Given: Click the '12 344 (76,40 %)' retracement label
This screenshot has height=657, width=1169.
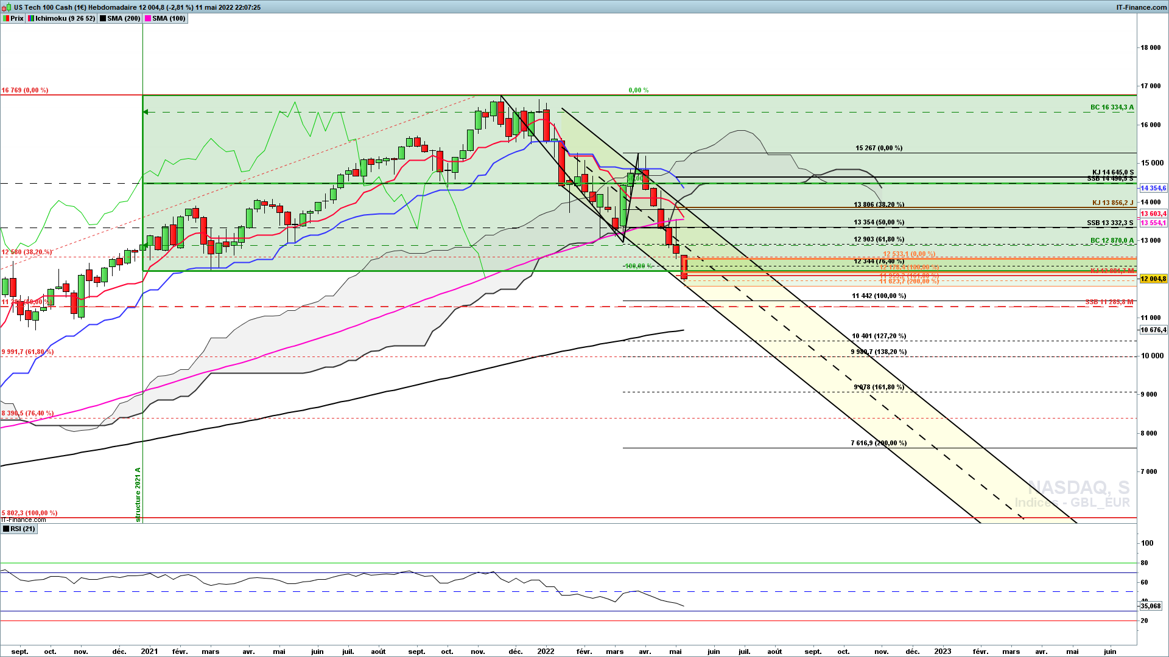Looking at the screenshot, I should pos(879,261).
